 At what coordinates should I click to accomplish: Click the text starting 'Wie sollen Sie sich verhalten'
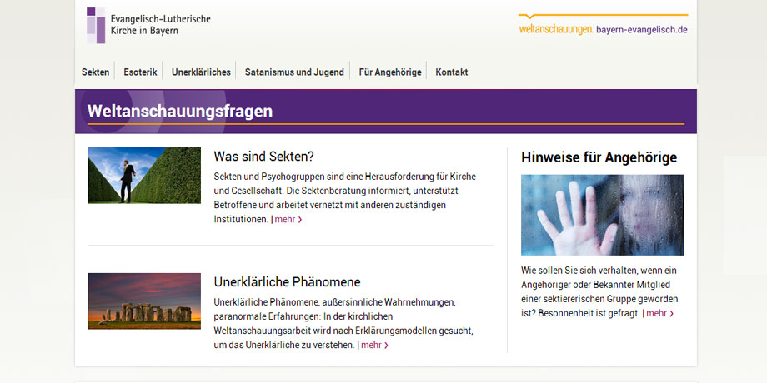599,291
